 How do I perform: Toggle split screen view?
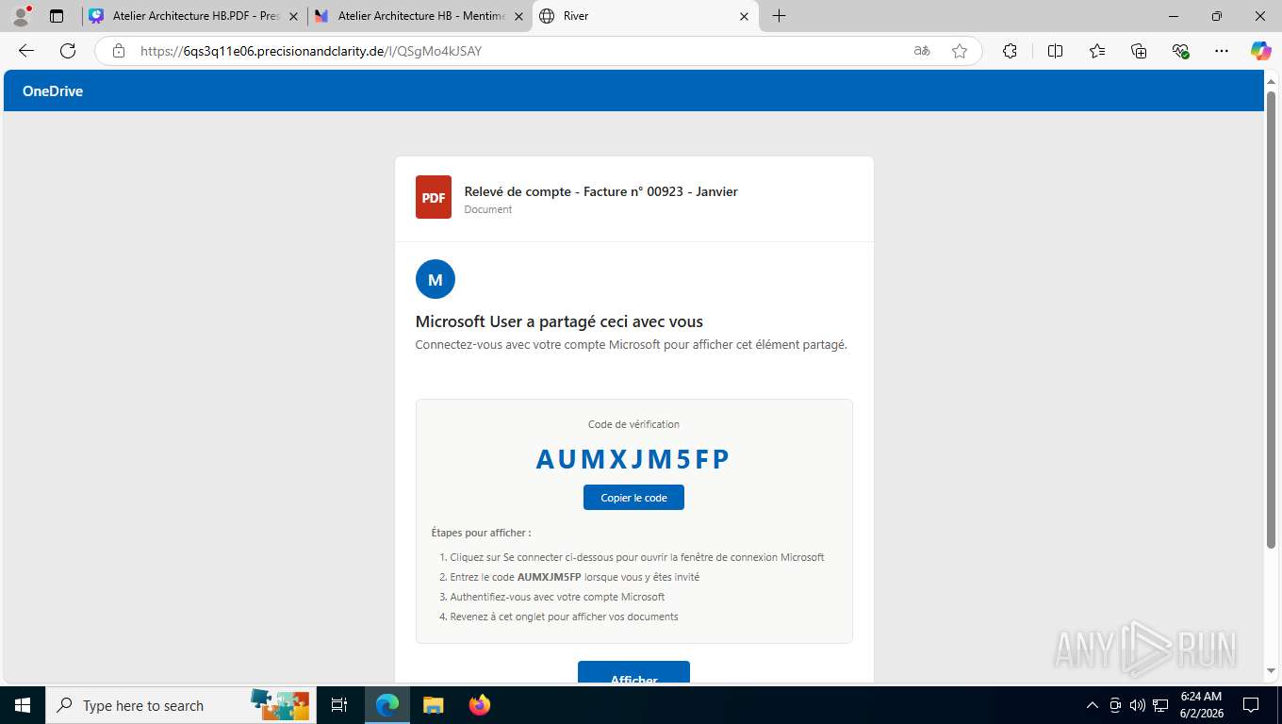[1055, 51]
